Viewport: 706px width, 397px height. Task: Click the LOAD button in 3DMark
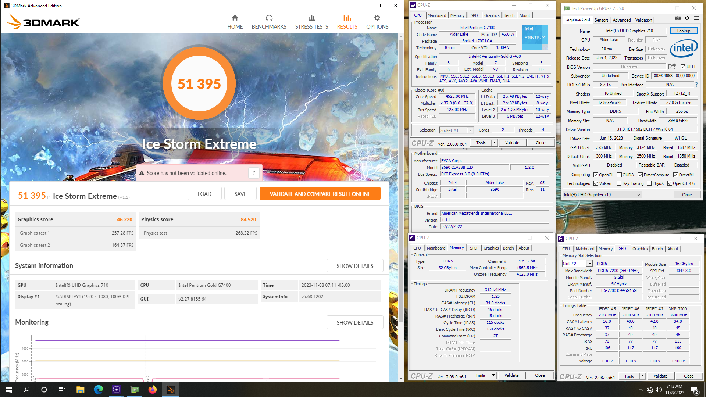click(204, 194)
